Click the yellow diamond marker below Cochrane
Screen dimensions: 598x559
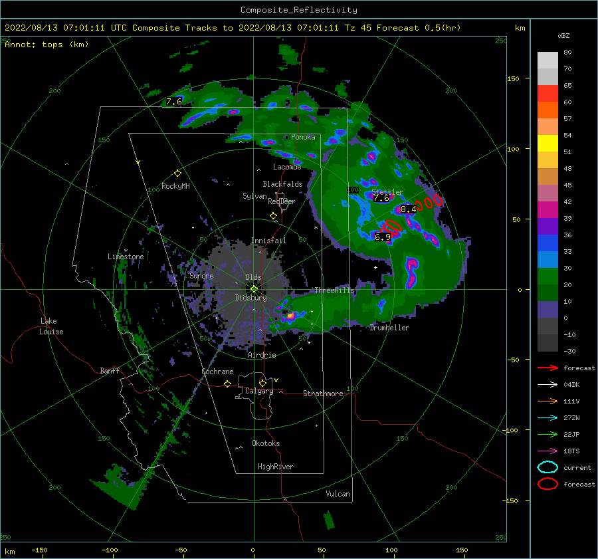click(228, 384)
